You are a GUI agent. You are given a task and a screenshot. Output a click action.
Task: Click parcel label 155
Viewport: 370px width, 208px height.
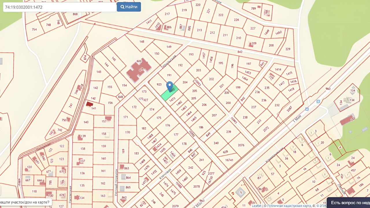point(110,87)
